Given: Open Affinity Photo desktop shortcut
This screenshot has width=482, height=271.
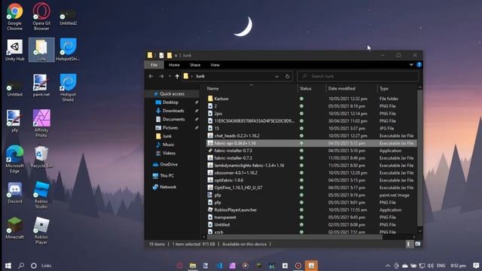Looking at the screenshot, I should pyautogui.click(x=41, y=123).
